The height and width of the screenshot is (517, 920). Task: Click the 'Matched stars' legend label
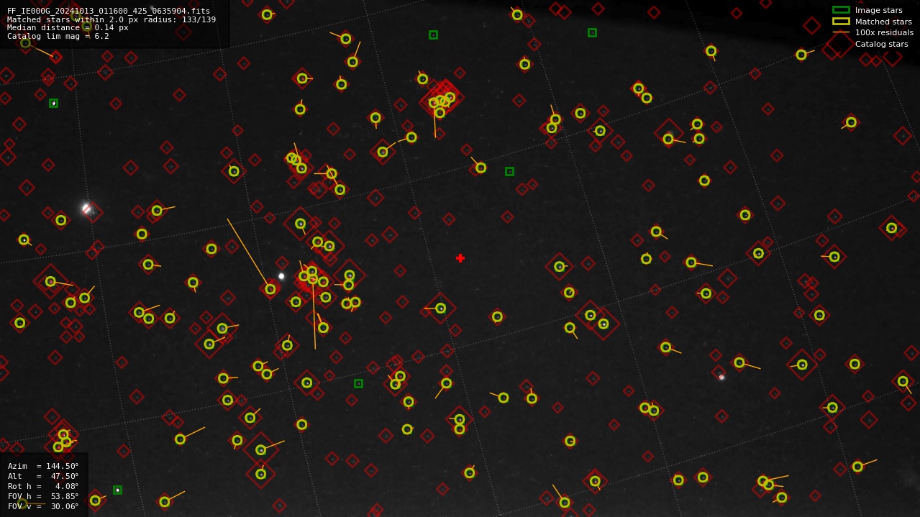click(x=883, y=22)
